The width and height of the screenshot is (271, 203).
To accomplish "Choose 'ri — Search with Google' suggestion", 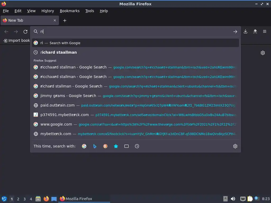I will [135, 43].
